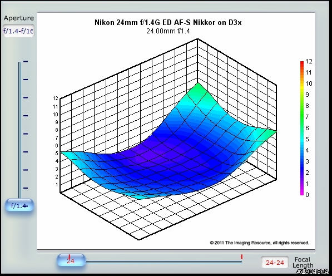Screen dimensions: 332x276
Task: Click the legend value 6
Action: click(307, 128)
